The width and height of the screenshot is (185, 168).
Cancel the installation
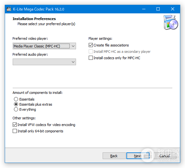point(164,156)
